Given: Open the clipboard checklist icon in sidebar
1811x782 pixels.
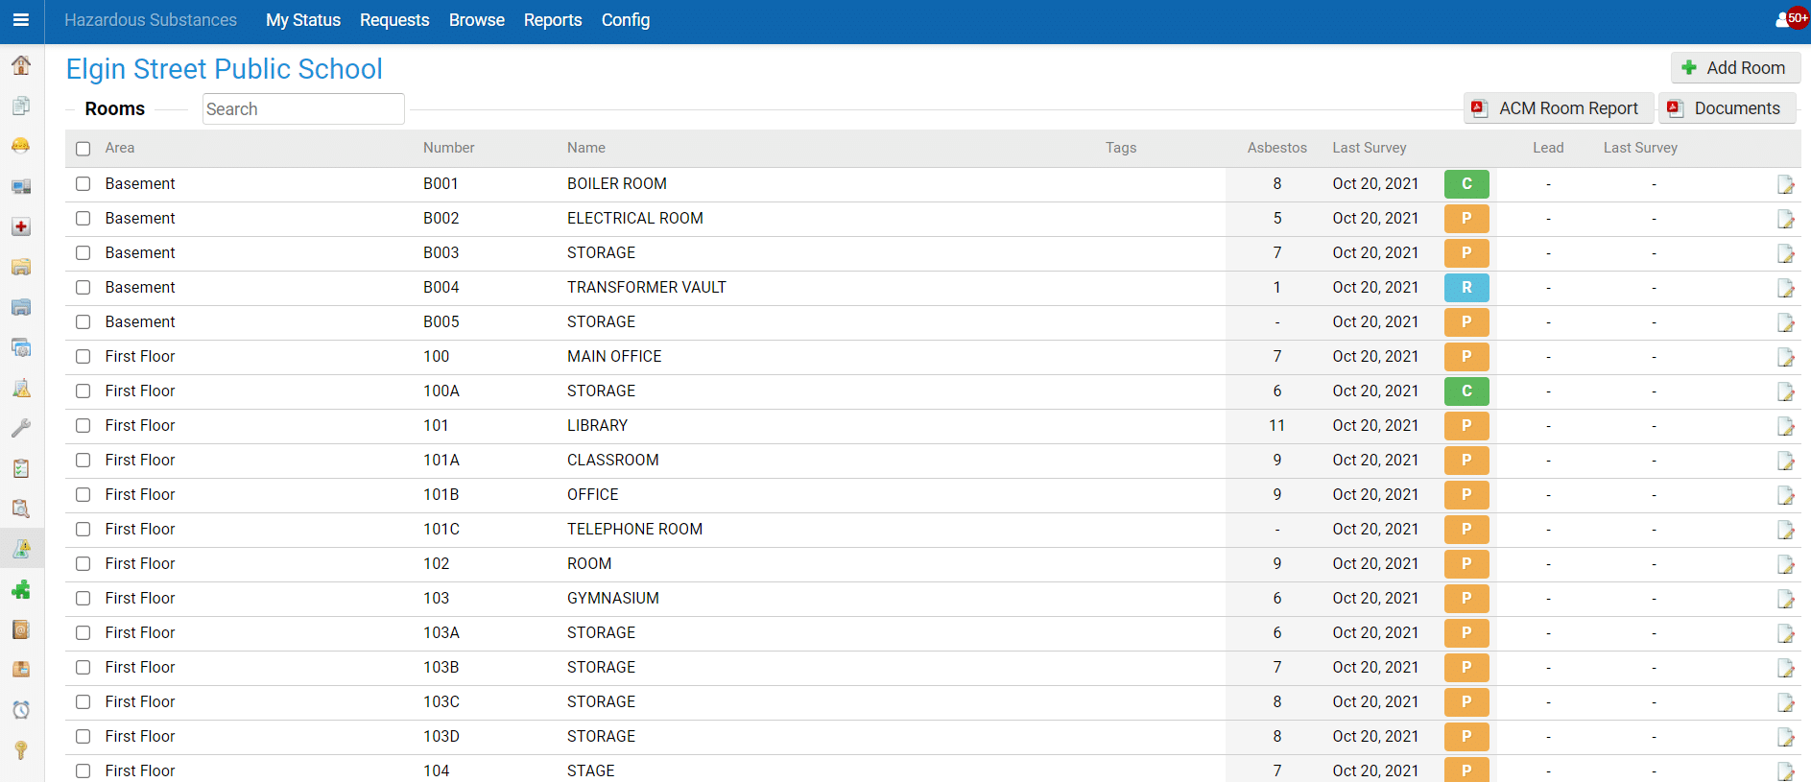Looking at the screenshot, I should (21, 468).
